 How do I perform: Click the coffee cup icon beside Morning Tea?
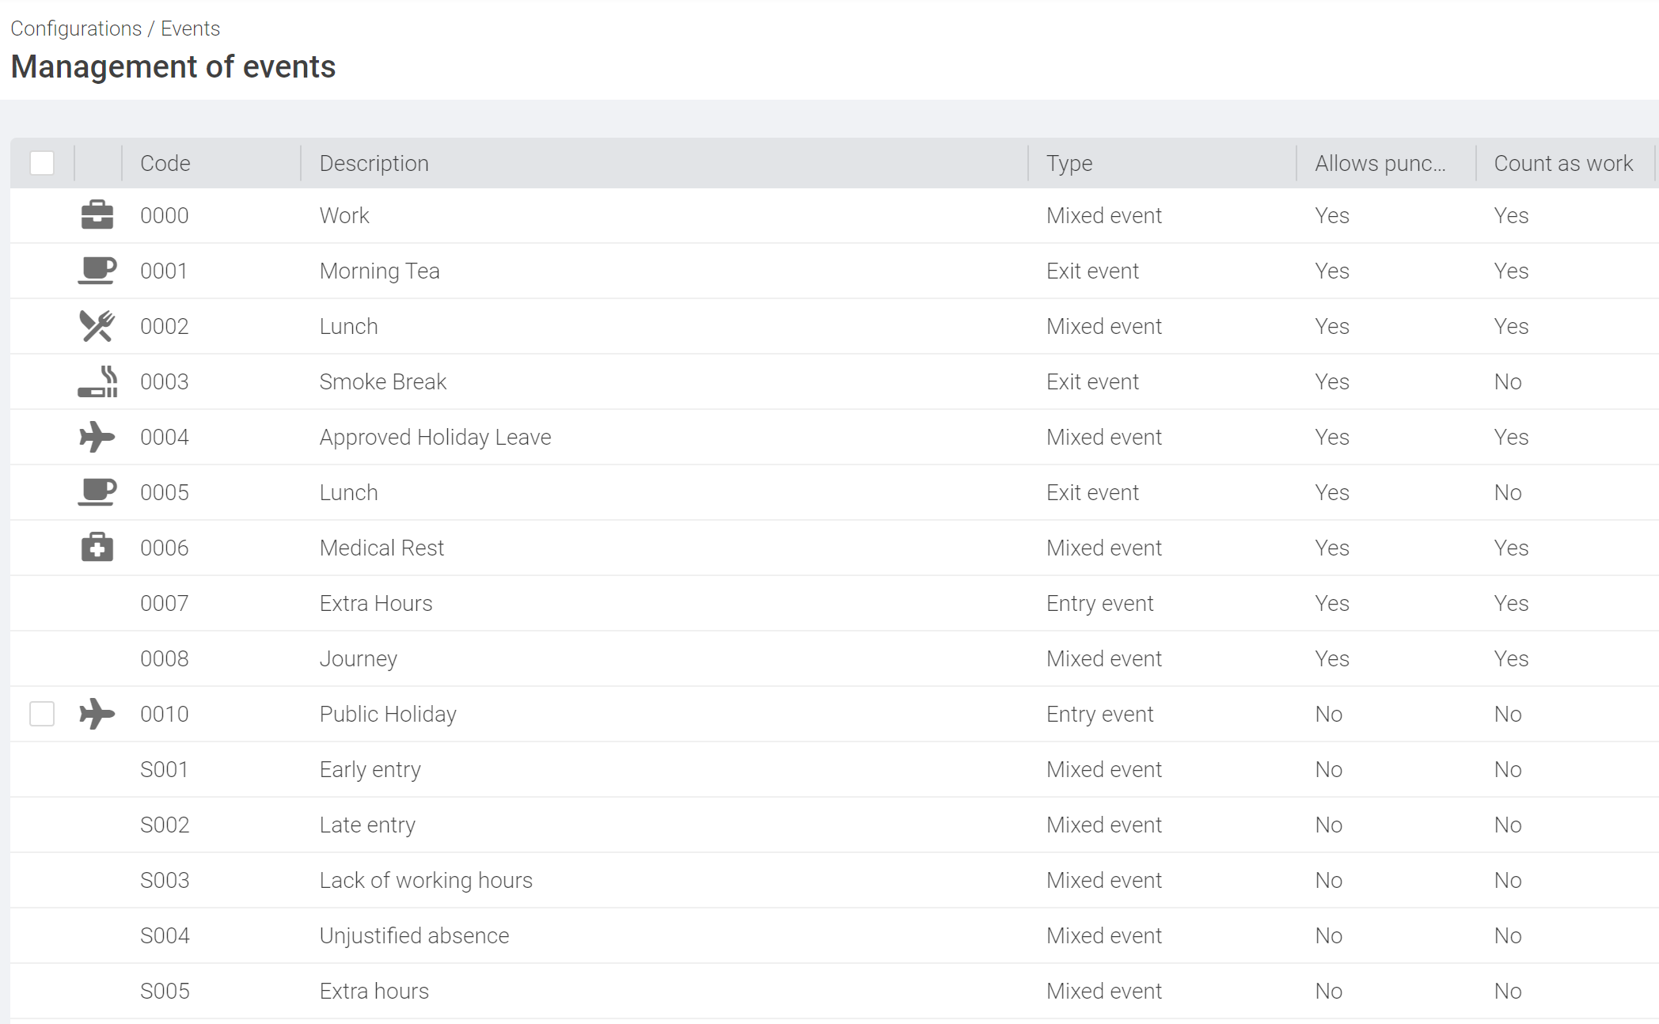(97, 270)
